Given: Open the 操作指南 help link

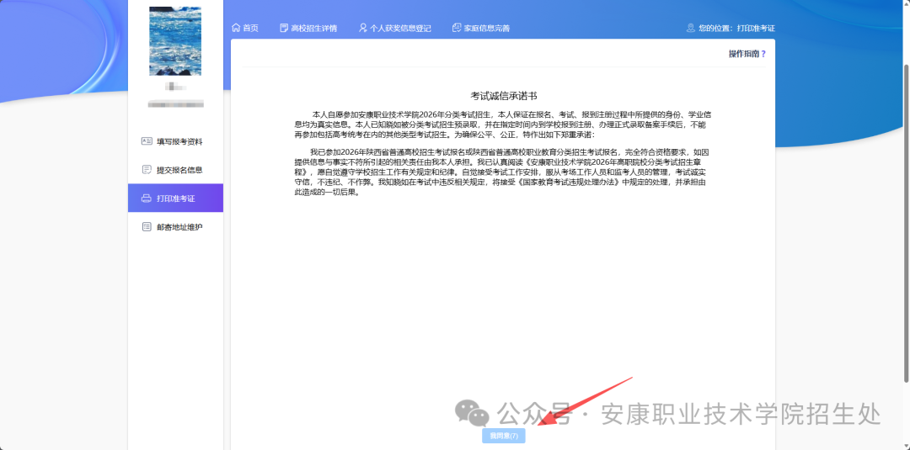Looking at the screenshot, I should [747, 54].
